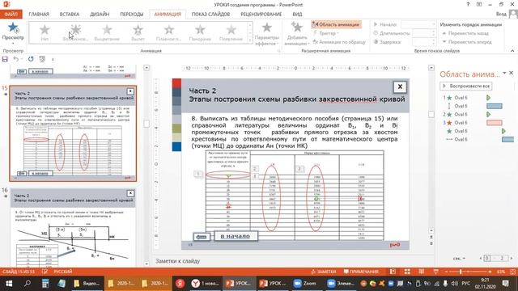This screenshot has width=518, height=291.
Task: Open the 'Триггер' dropdown
Action: [326, 33]
